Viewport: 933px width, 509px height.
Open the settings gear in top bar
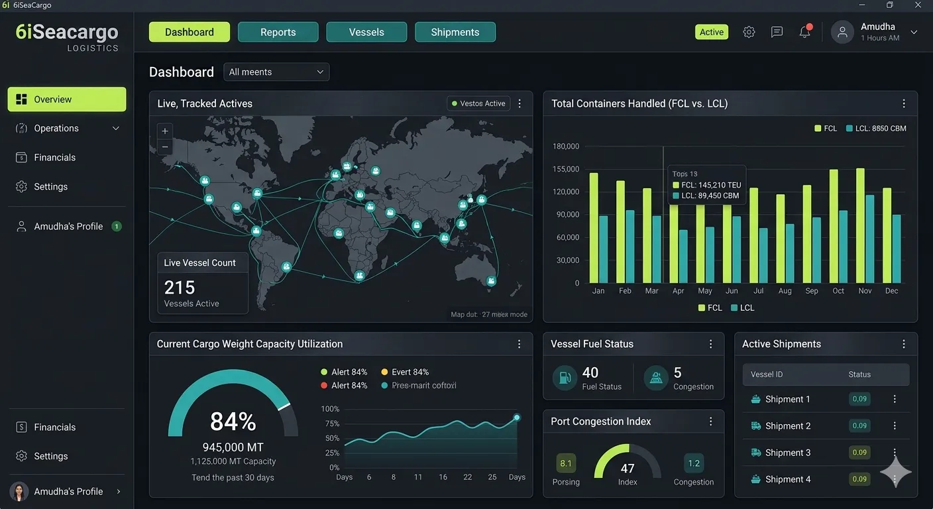tap(749, 32)
